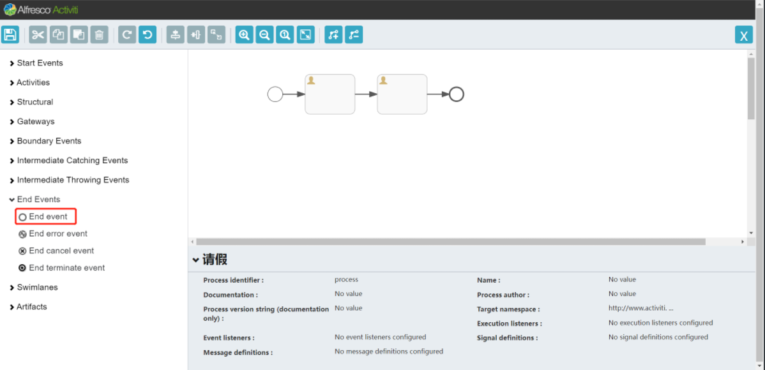Select the end event circle on canvas
765x370 pixels.
pyautogui.click(x=456, y=94)
